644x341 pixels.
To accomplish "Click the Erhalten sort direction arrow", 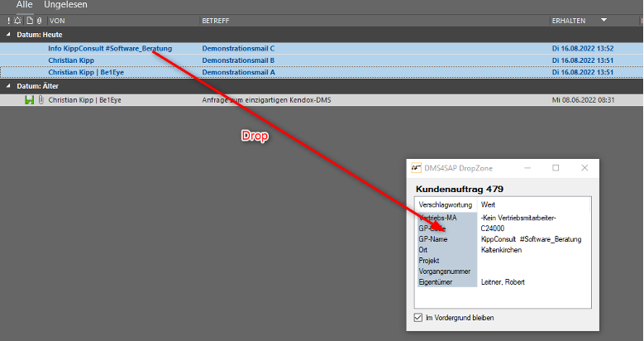I will [604, 19].
